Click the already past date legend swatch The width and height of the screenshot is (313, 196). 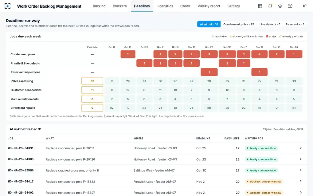pyautogui.click(x=280, y=37)
